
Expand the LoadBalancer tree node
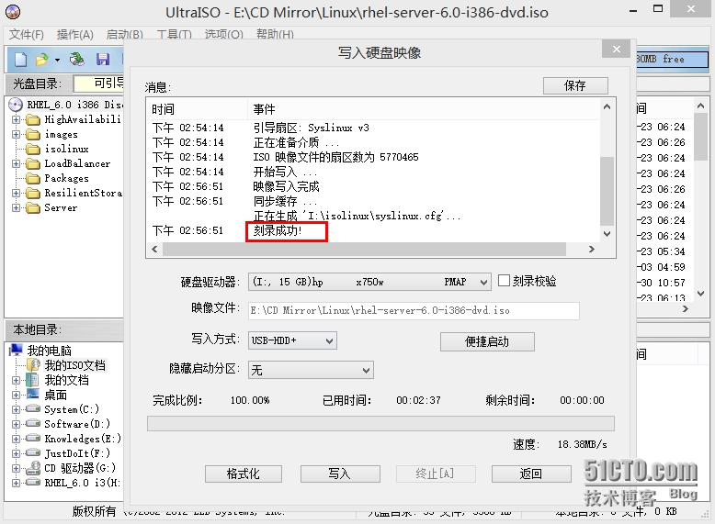[x=16, y=163]
